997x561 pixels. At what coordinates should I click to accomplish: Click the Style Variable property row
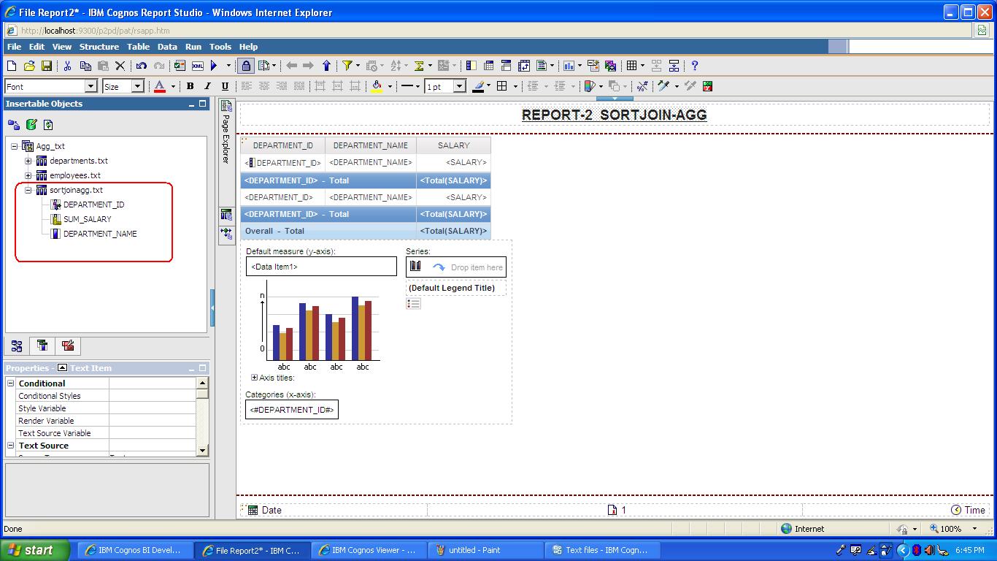[107, 408]
